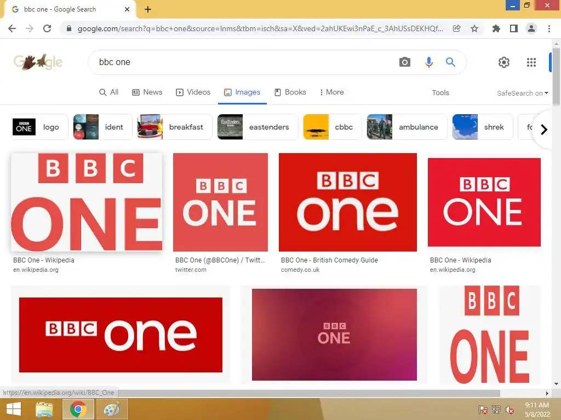Open the Extensions puzzle icon
The image size is (561, 420).
[496, 28]
